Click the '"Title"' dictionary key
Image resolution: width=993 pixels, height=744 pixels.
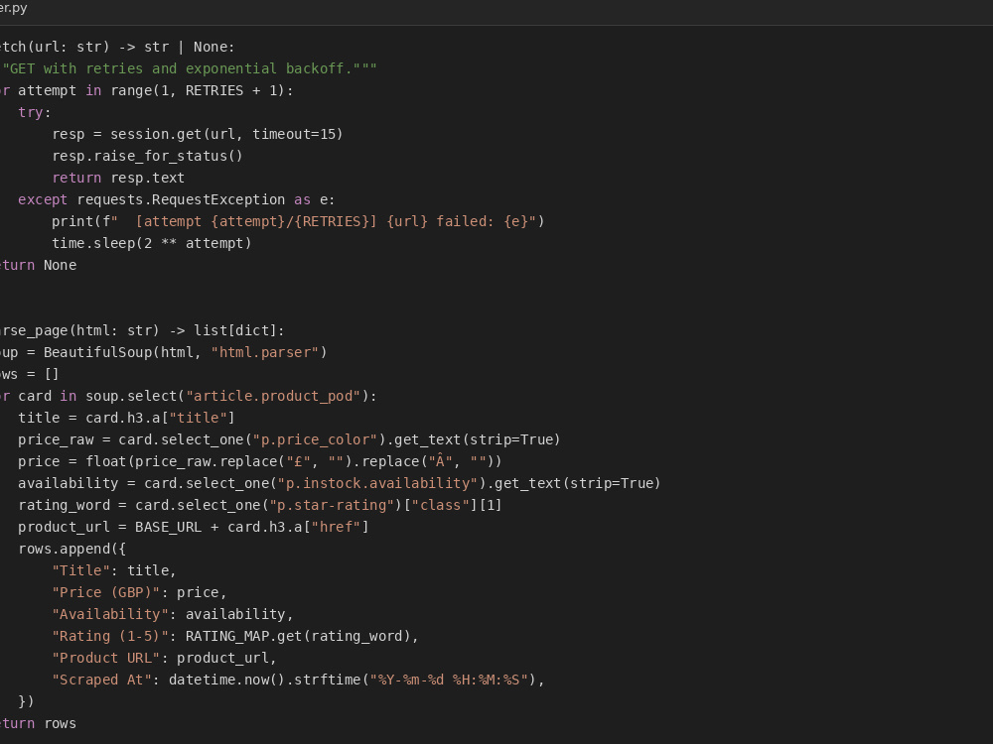click(81, 570)
